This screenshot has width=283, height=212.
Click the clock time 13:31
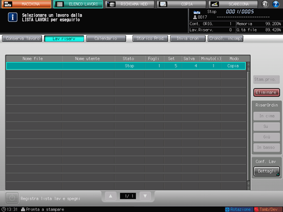[12, 209]
